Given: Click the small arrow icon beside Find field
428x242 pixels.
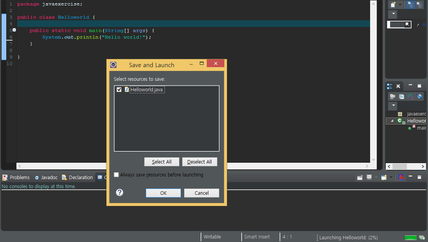Looking at the screenshot, I should point(418,25).
